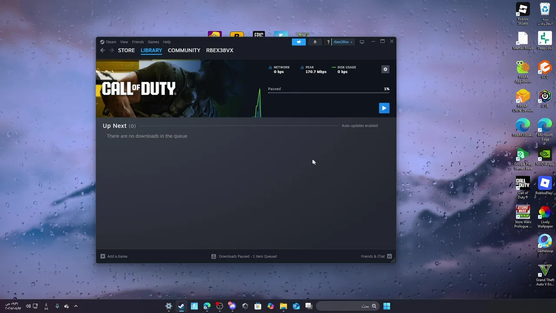
Task: Expand the system tray hidden icons chevron
Action: tap(76, 306)
